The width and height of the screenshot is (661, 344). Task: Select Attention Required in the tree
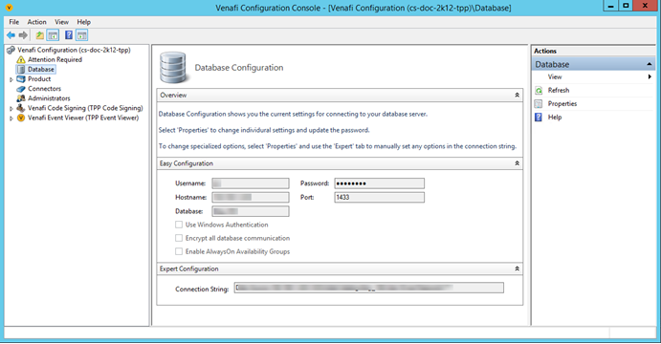[55, 60]
